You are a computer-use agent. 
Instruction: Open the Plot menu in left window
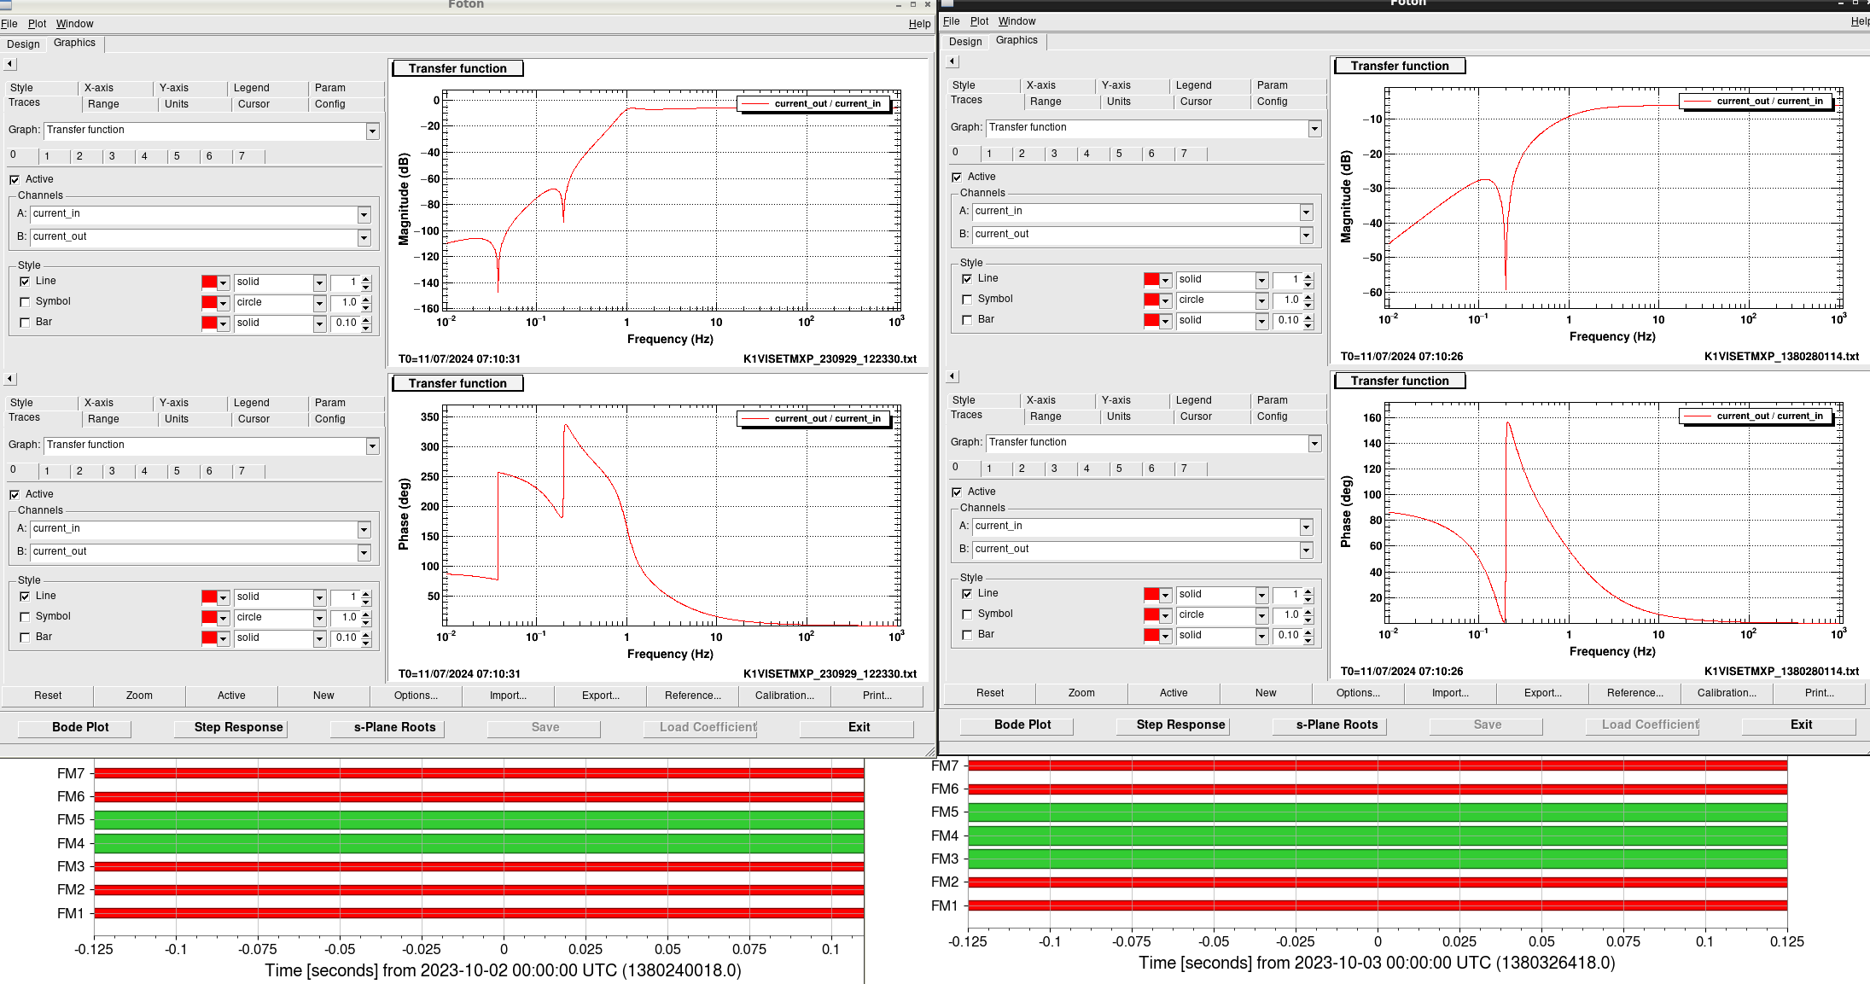(37, 24)
